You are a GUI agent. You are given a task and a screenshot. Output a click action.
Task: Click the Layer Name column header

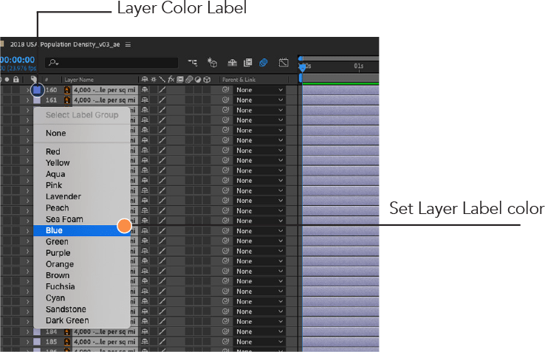tap(79, 80)
